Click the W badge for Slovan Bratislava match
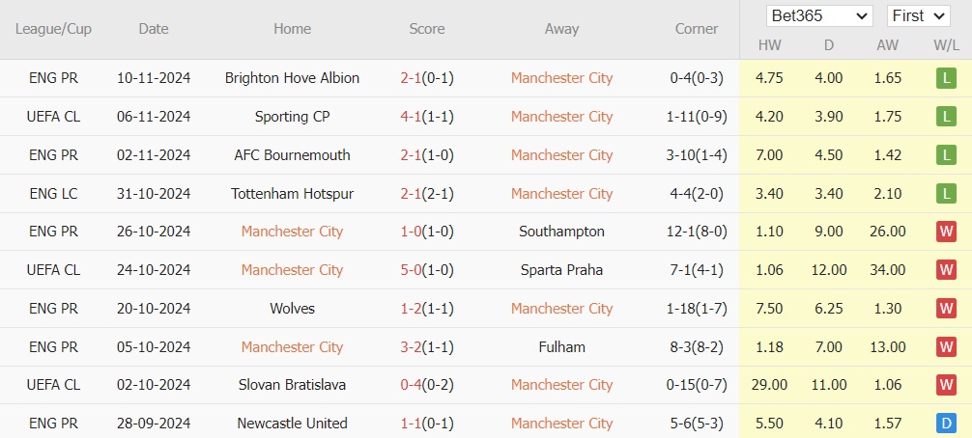 point(944,385)
